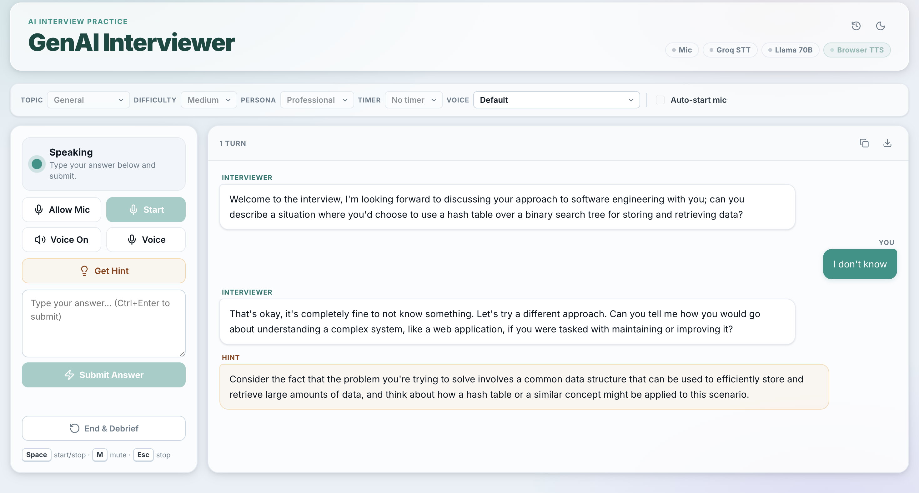Click the "I don't know" user message bubble
919x493 pixels.
pyautogui.click(x=860, y=264)
